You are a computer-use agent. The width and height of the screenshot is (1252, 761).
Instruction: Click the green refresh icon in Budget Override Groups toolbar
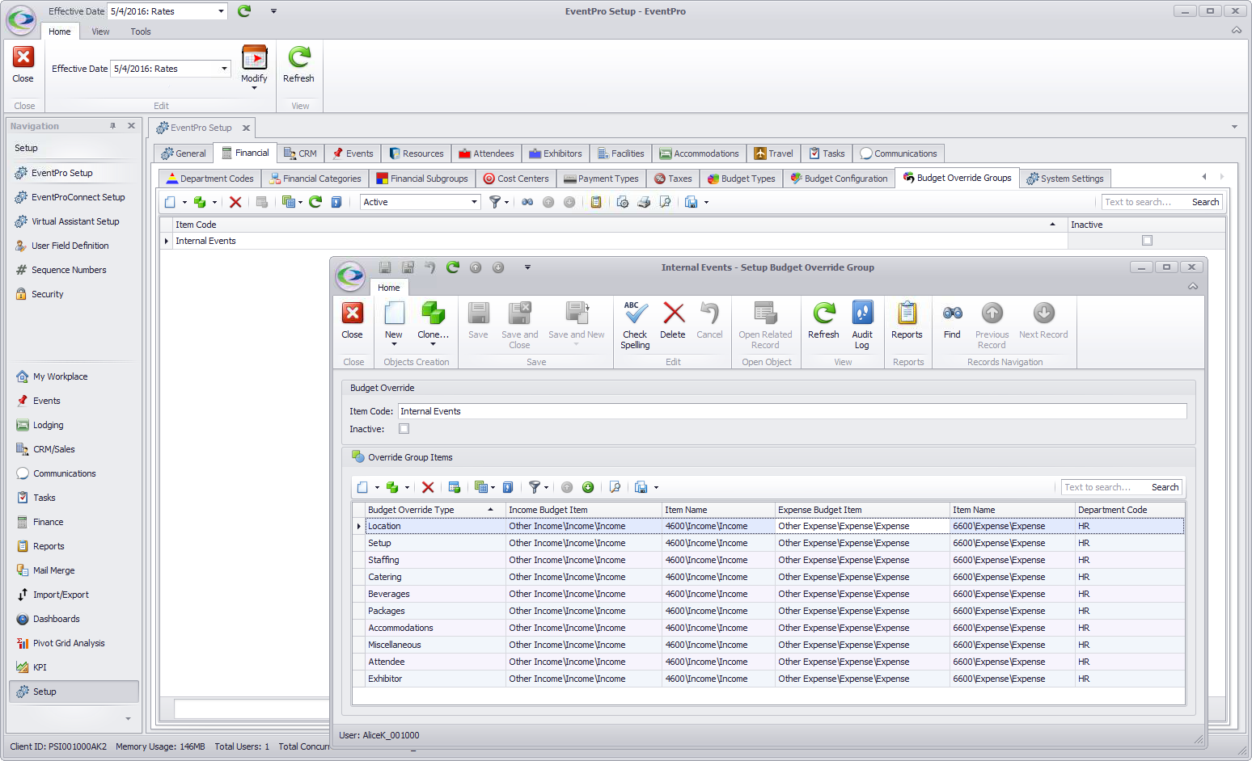tap(315, 202)
